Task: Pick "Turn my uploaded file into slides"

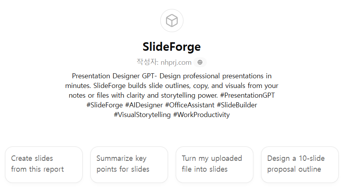Action: (215, 164)
